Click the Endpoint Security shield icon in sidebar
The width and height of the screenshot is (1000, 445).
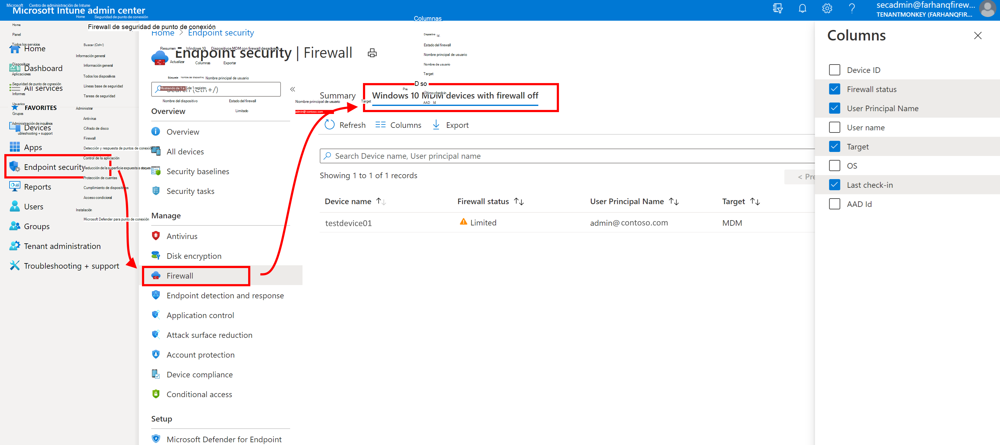point(14,167)
